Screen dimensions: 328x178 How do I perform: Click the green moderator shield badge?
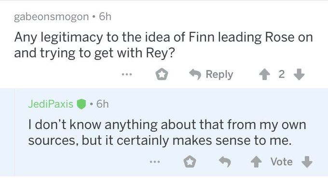82,104
